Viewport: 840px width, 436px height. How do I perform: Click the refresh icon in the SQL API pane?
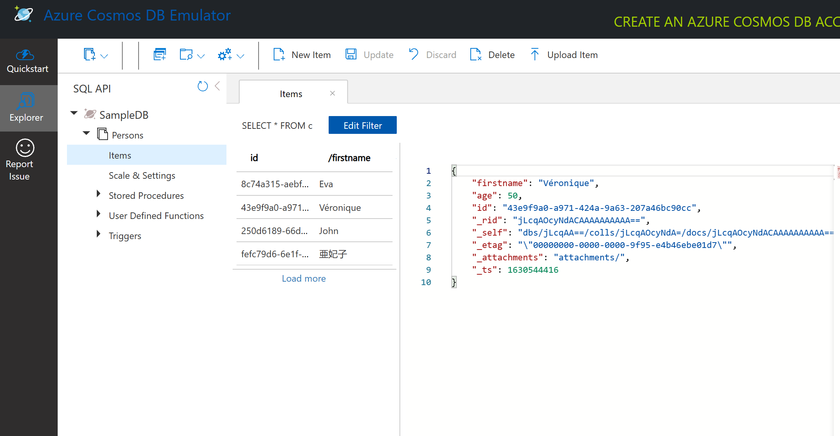coord(202,86)
